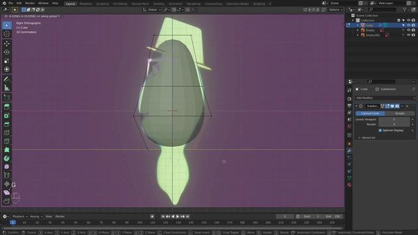418x235 pixels.
Task: Open the File menu
Action: click(10, 3)
